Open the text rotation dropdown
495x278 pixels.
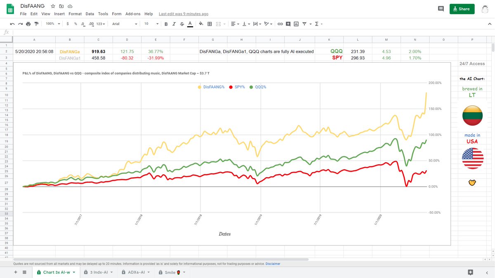click(268, 24)
